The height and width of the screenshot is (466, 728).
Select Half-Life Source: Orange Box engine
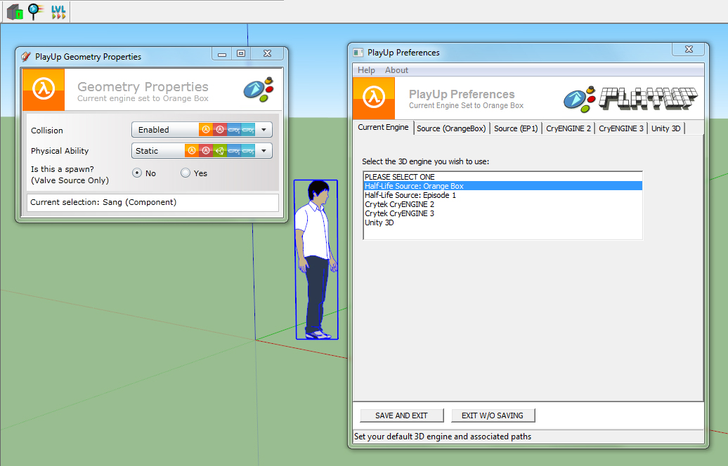coord(503,186)
